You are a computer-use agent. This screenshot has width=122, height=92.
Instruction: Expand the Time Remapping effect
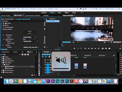tap(2, 27)
